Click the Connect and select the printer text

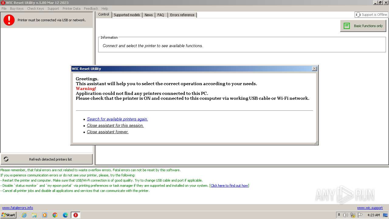click(x=153, y=46)
